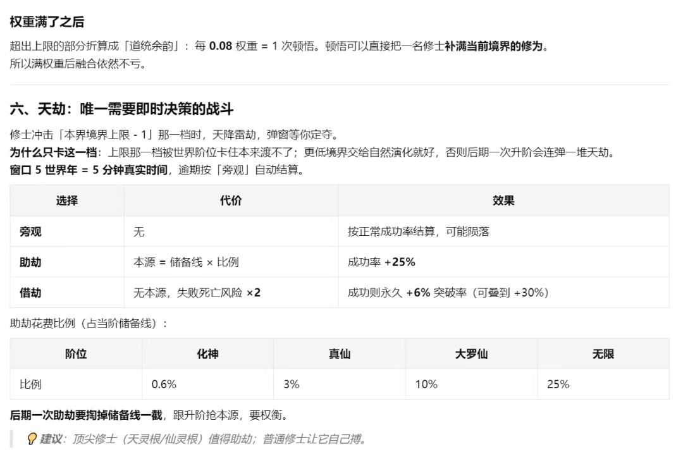This screenshot has width=683, height=454.
Task: Select the 效果 column header
Action: tap(503, 200)
